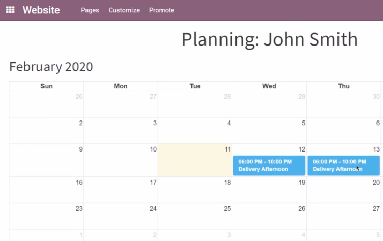Open the apps grid menu icon

click(10, 10)
